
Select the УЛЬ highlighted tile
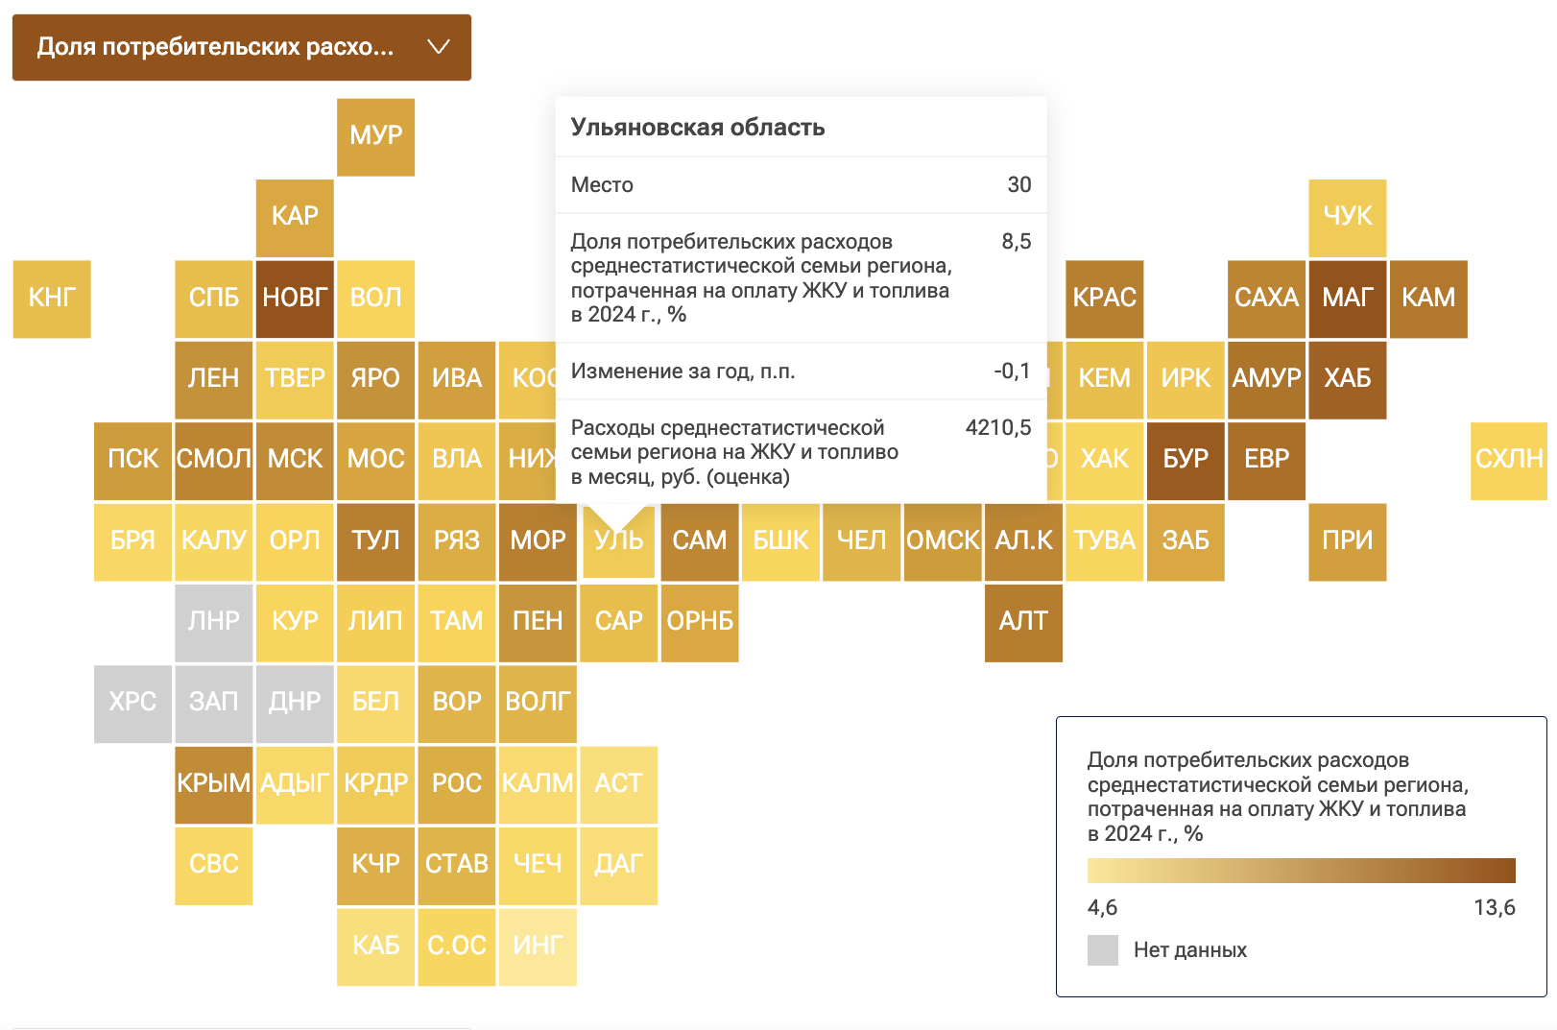[619, 541]
